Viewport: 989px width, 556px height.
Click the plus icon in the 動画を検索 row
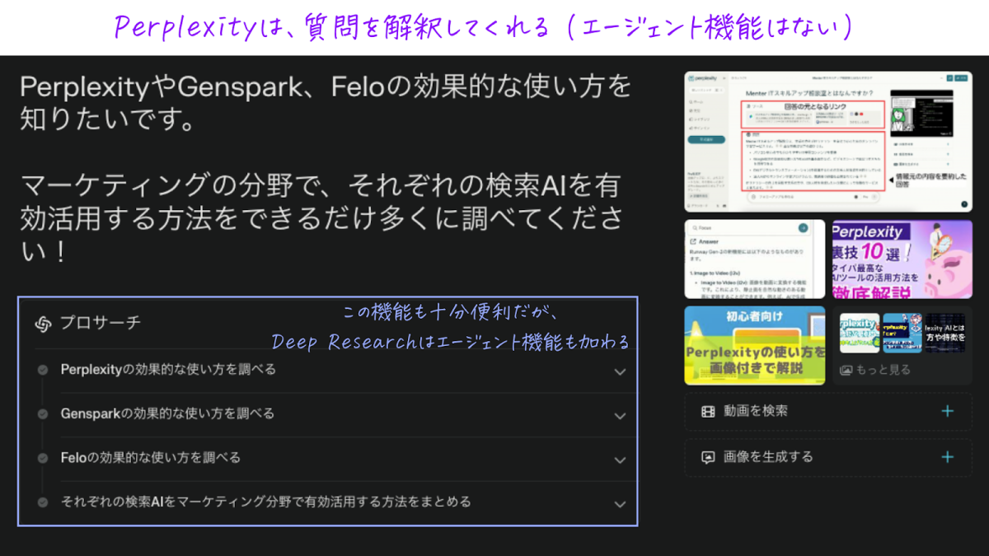click(948, 411)
